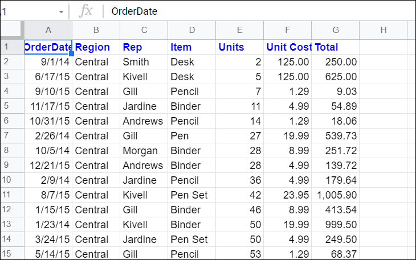Select row 12 header
Viewport: 416px width, 260px height.
12,210
